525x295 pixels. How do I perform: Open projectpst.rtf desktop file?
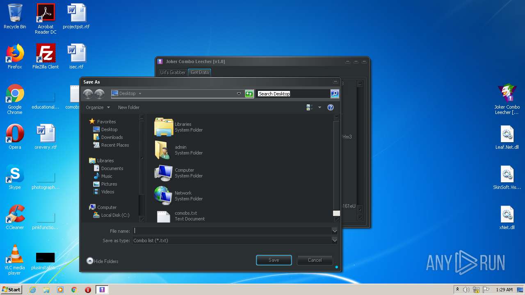(x=76, y=16)
